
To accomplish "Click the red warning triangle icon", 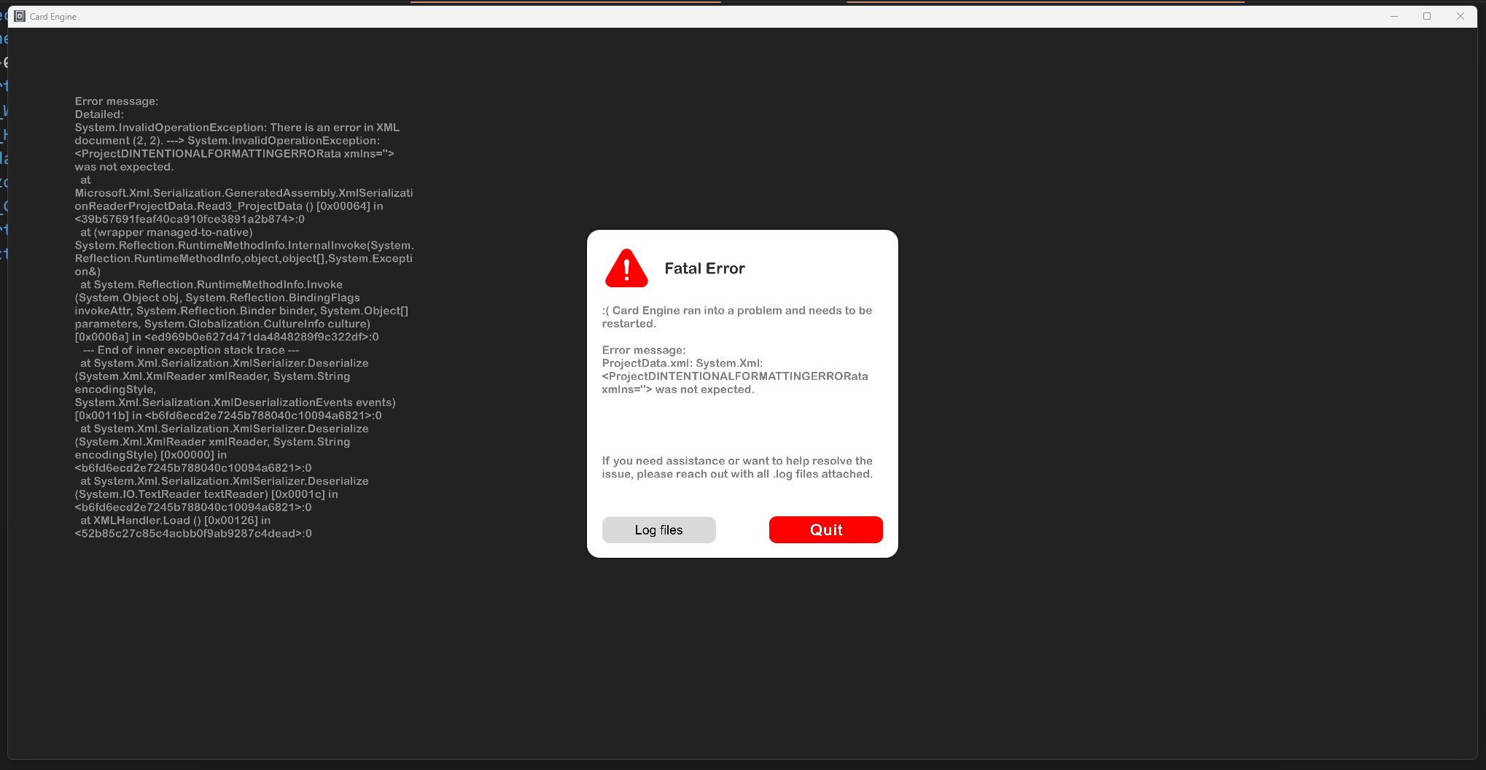I will (x=626, y=268).
